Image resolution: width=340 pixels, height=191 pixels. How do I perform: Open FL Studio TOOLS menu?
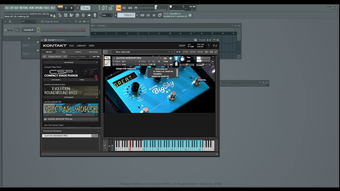[46, 8]
